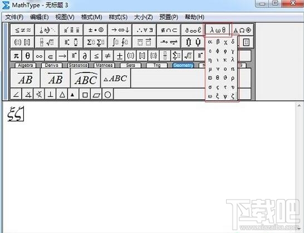Open the summation templates palette
Image resolution: width=304 pixels, height=233 pixels.
[x=96, y=42]
